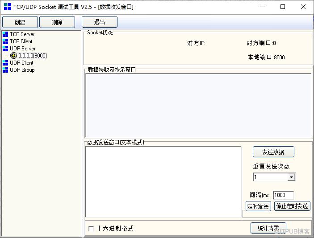Select UDP Server node label
Image resolution: width=314 pixels, height=238 pixels.
click(23, 49)
